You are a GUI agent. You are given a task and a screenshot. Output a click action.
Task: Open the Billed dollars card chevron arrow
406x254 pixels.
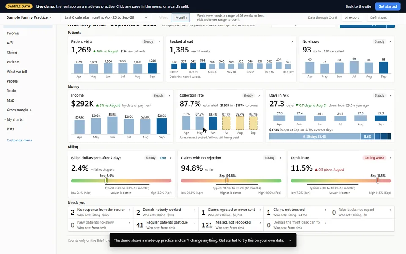tap(170, 158)
